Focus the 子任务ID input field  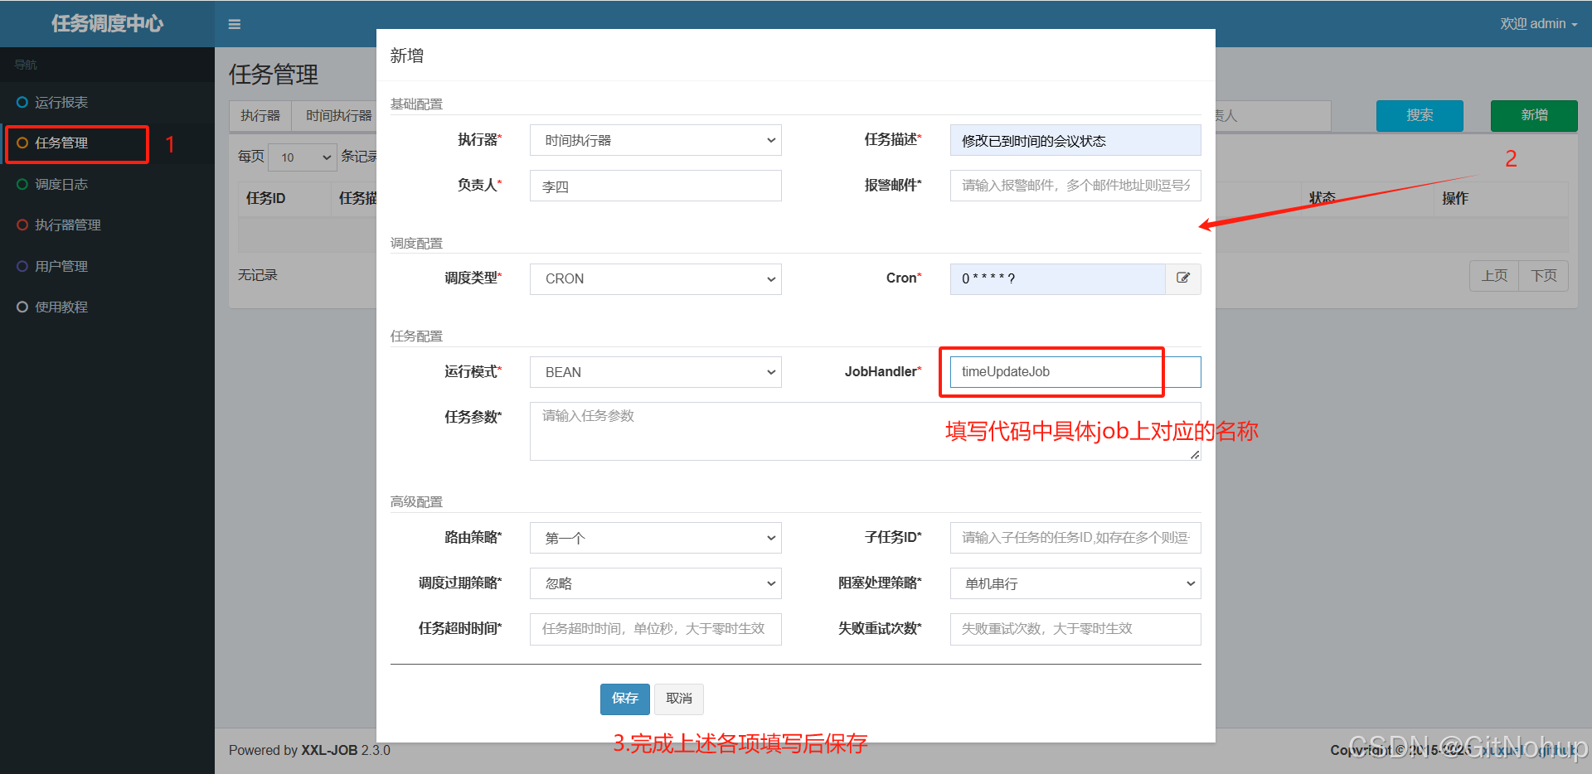1075,538
